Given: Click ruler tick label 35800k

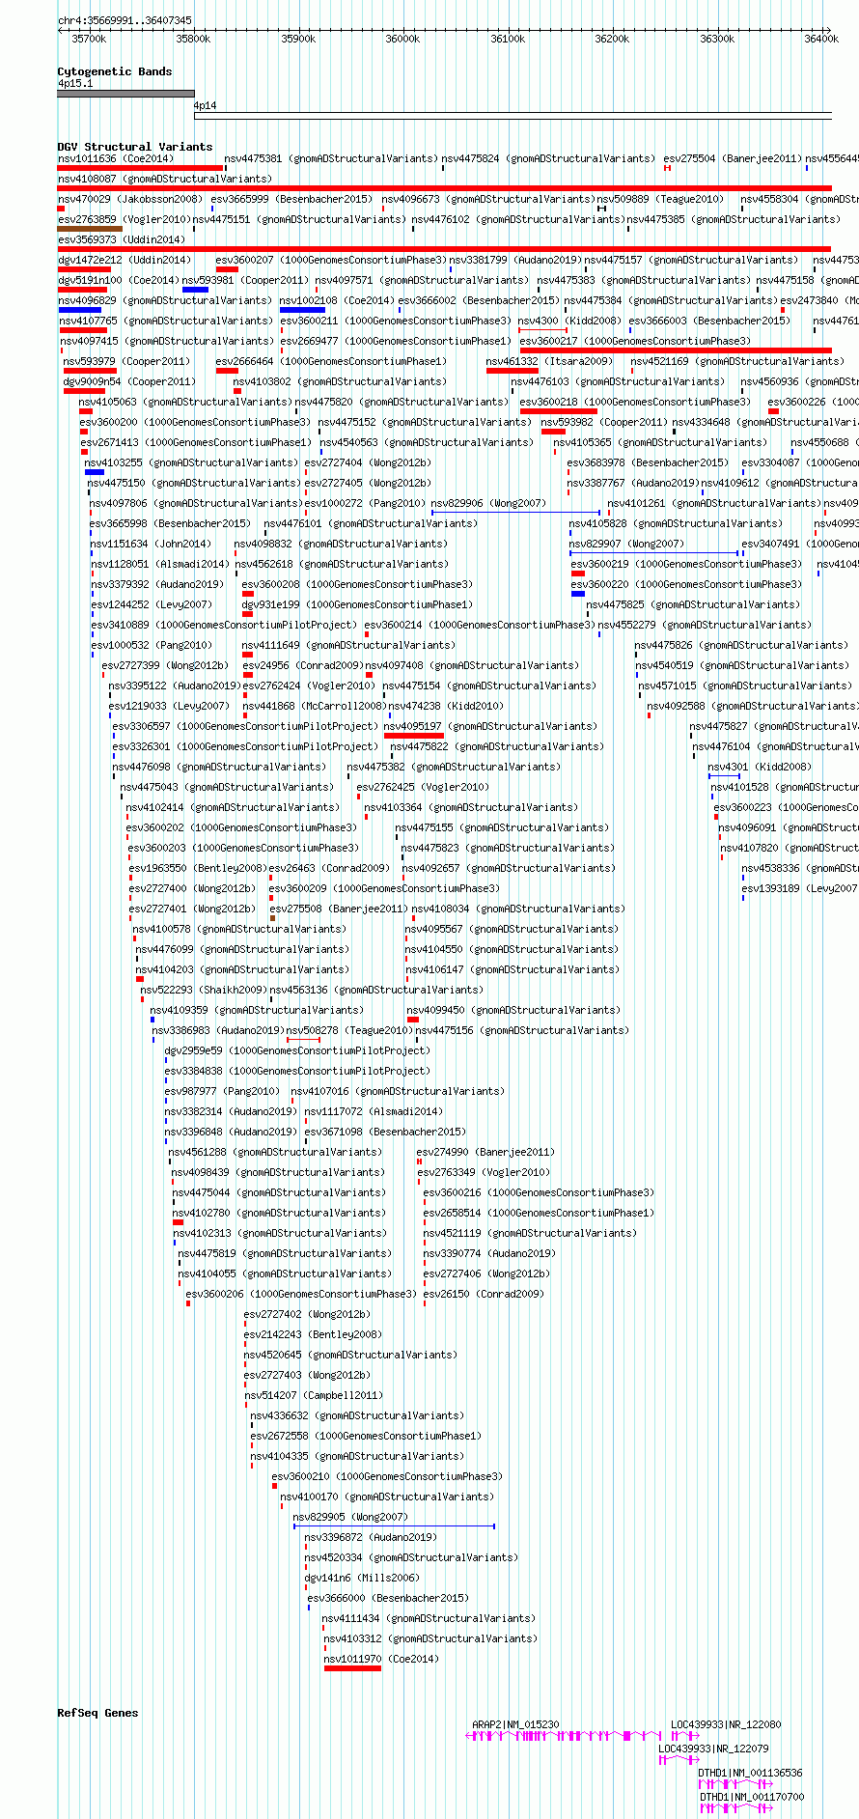Looking at the screenshot, I should coord(193,39).
